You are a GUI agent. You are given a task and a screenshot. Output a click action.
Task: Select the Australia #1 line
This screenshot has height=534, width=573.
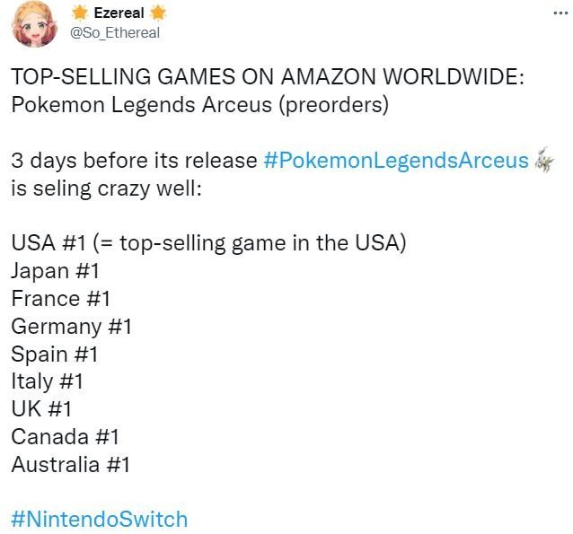click(70, 465)
